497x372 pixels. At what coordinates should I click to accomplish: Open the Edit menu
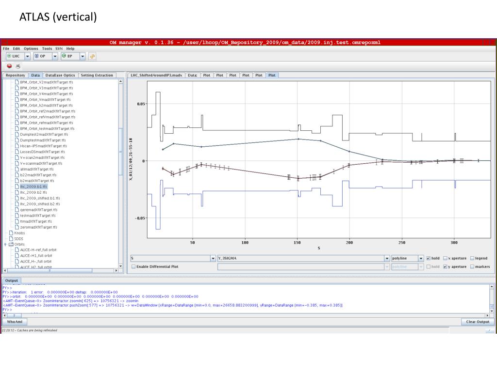(17, 49)
